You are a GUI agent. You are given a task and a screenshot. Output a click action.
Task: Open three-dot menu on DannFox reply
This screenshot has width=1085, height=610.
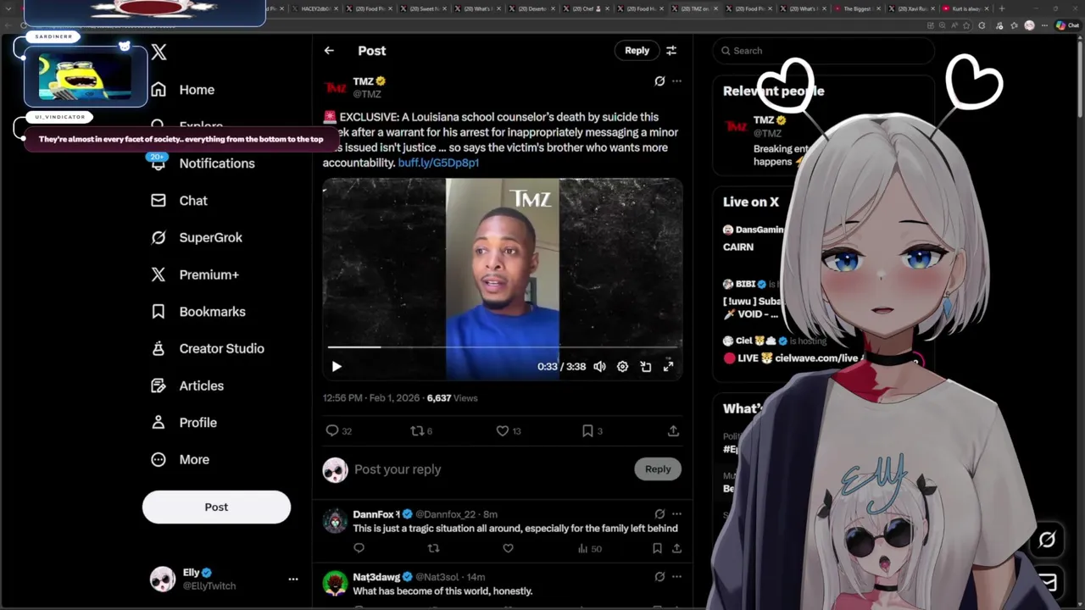point(676,514)
